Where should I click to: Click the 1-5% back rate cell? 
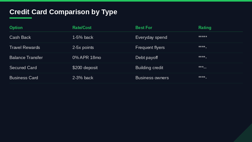[x=83, y=38]
